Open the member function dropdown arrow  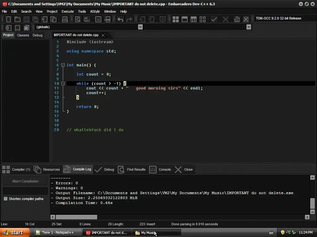tap(249, 27)
